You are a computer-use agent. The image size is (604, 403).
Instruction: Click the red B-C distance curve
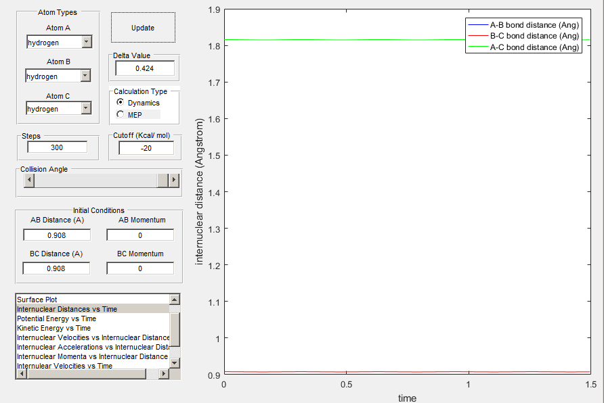(407, 372)
